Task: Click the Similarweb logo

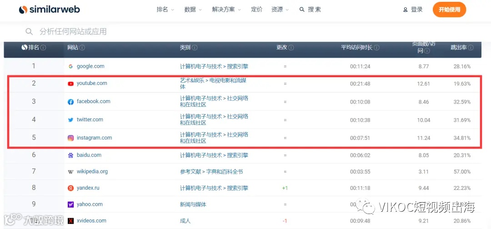Action: coord(49,10)
